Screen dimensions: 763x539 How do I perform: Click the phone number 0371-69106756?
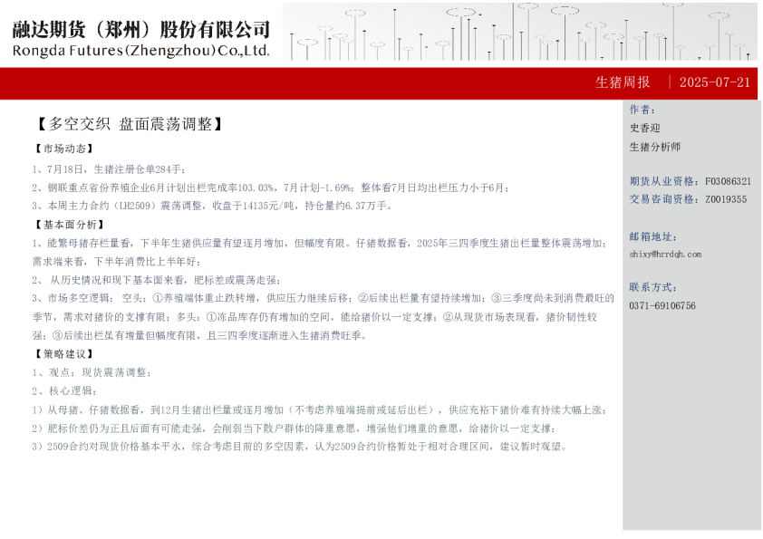(x=662, y=306)
